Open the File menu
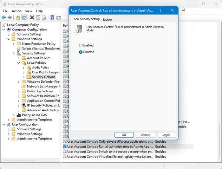The height and width of the screenshot is (169, 222). [5, 11]
